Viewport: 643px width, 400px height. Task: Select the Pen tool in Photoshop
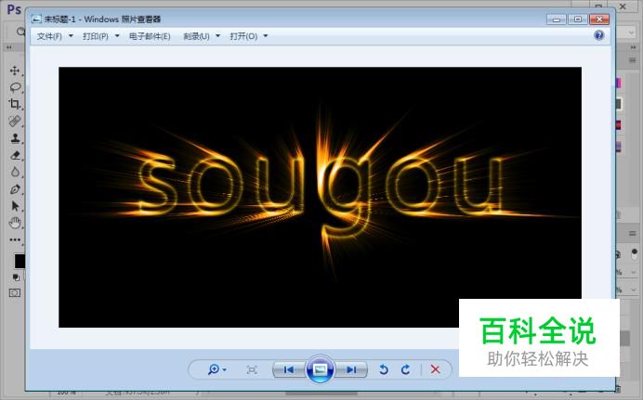click(x=15, y=189)
